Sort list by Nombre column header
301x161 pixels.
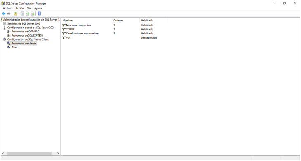87,20
